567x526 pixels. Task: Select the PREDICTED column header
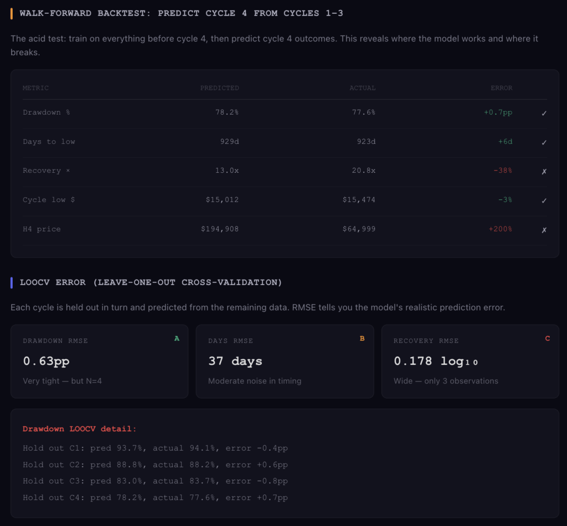pyautogui.click(x=219, y=88)
